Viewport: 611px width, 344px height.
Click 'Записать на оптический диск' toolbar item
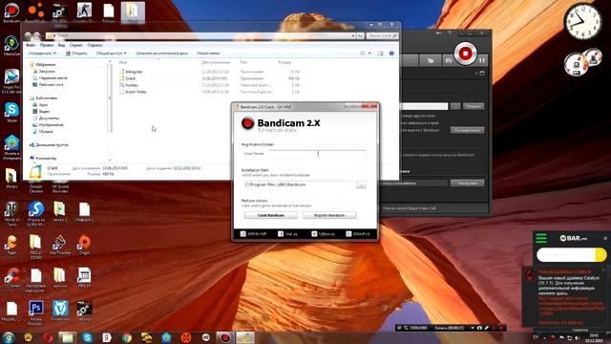(161, 54)
